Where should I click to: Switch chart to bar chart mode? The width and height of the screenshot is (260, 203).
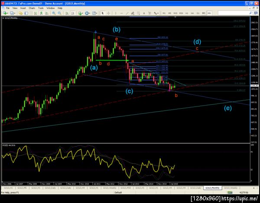click(36, 13)
